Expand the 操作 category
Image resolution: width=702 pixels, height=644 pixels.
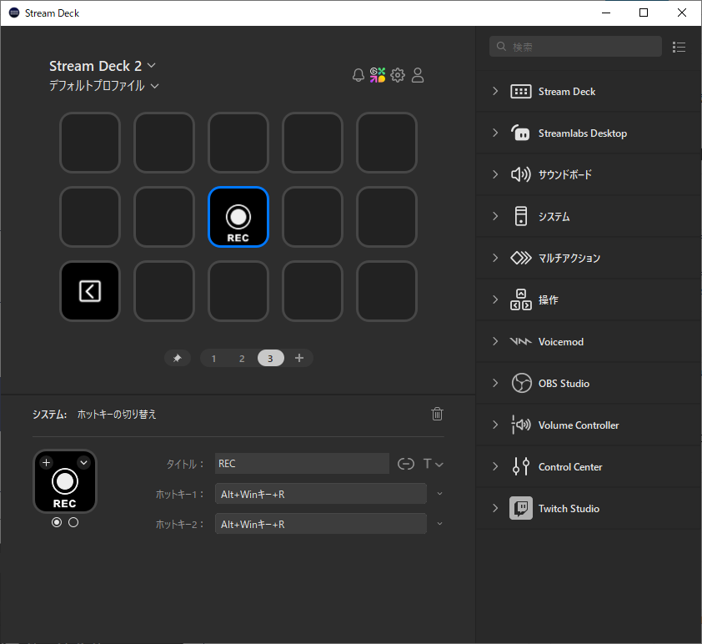(x=495, y=299)
